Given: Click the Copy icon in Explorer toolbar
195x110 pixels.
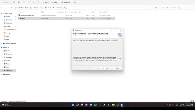Looking at the screenshot, I should click(19, 2).
